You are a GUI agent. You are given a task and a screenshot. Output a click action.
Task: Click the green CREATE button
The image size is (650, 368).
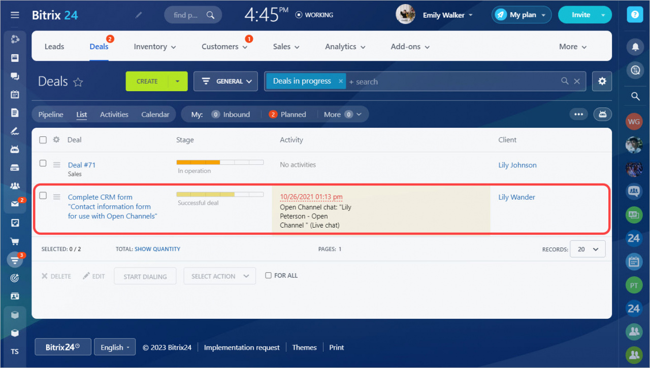(147, 81)
